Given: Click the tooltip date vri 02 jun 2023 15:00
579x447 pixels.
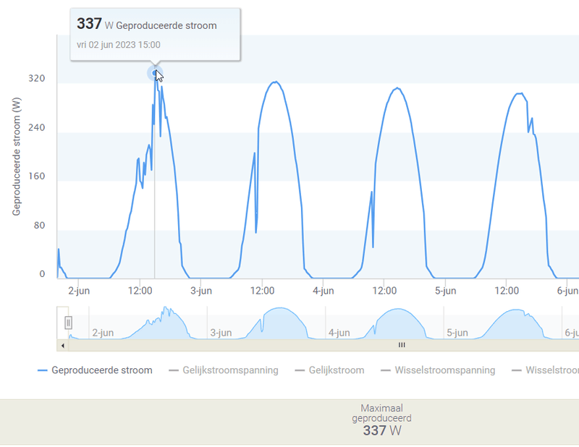Looking at the screenshot, I should click(x=119, y=45).
